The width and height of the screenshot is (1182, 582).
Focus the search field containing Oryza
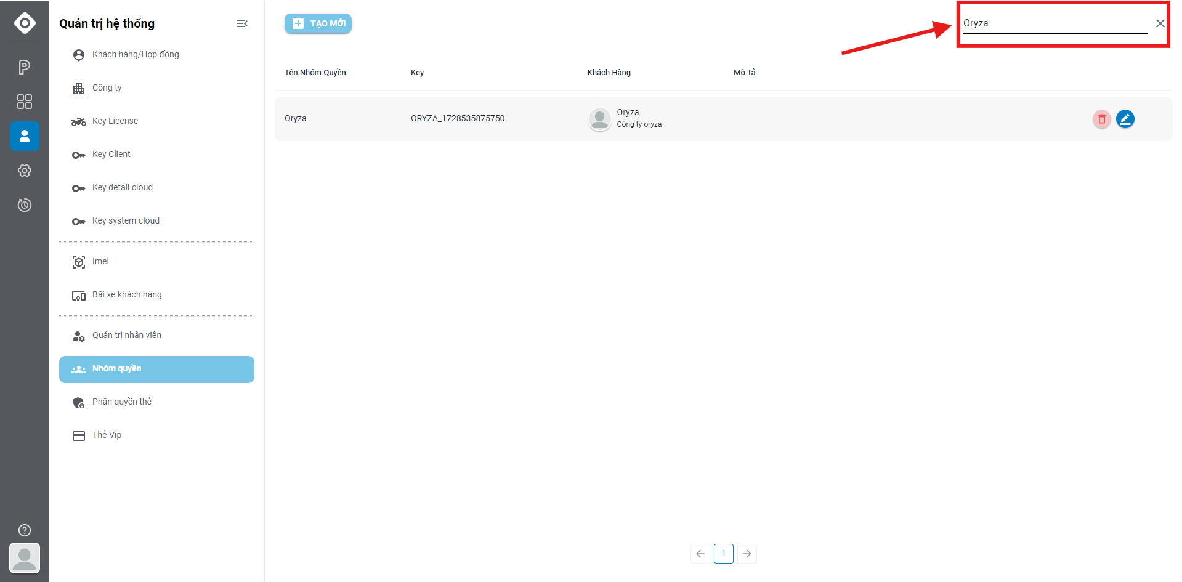click(1055, 23)
